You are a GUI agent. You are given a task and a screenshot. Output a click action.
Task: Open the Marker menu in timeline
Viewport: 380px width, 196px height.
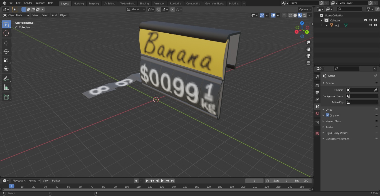click(56, 181)
